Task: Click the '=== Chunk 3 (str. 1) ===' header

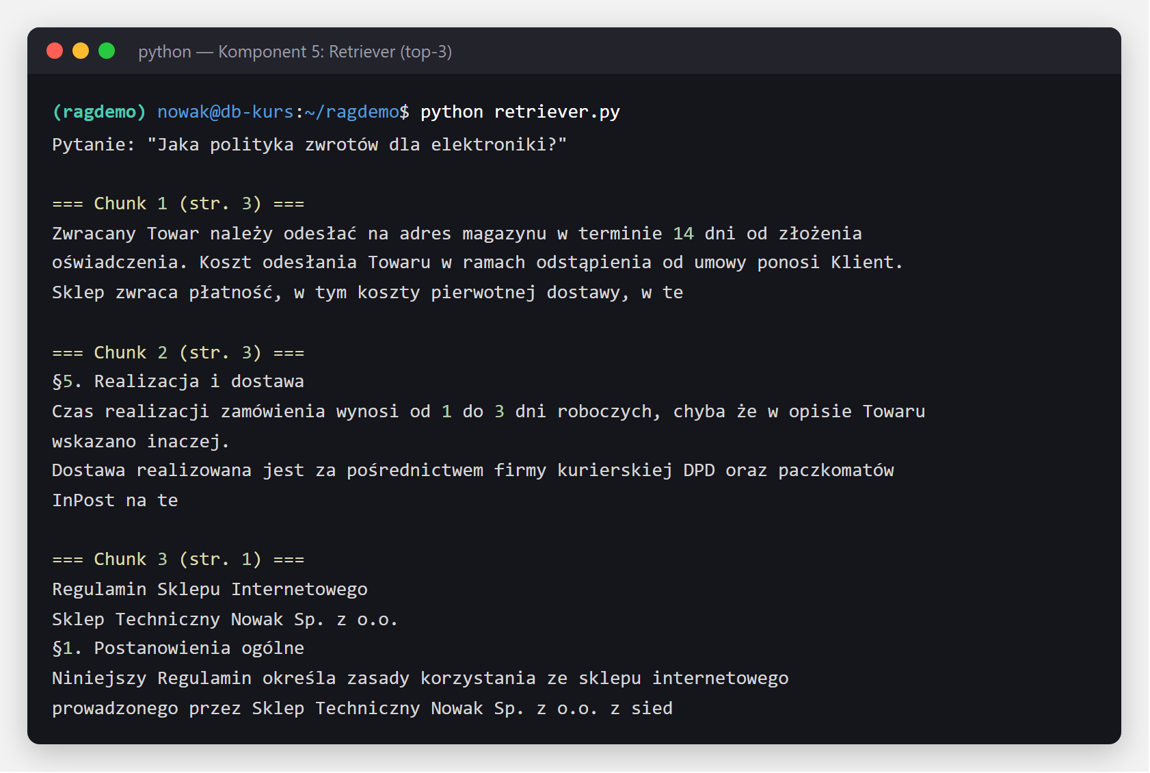Action: coord(178,559)
